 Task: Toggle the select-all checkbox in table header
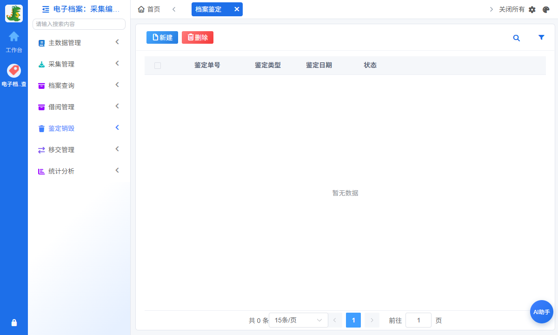click(158, 66)
